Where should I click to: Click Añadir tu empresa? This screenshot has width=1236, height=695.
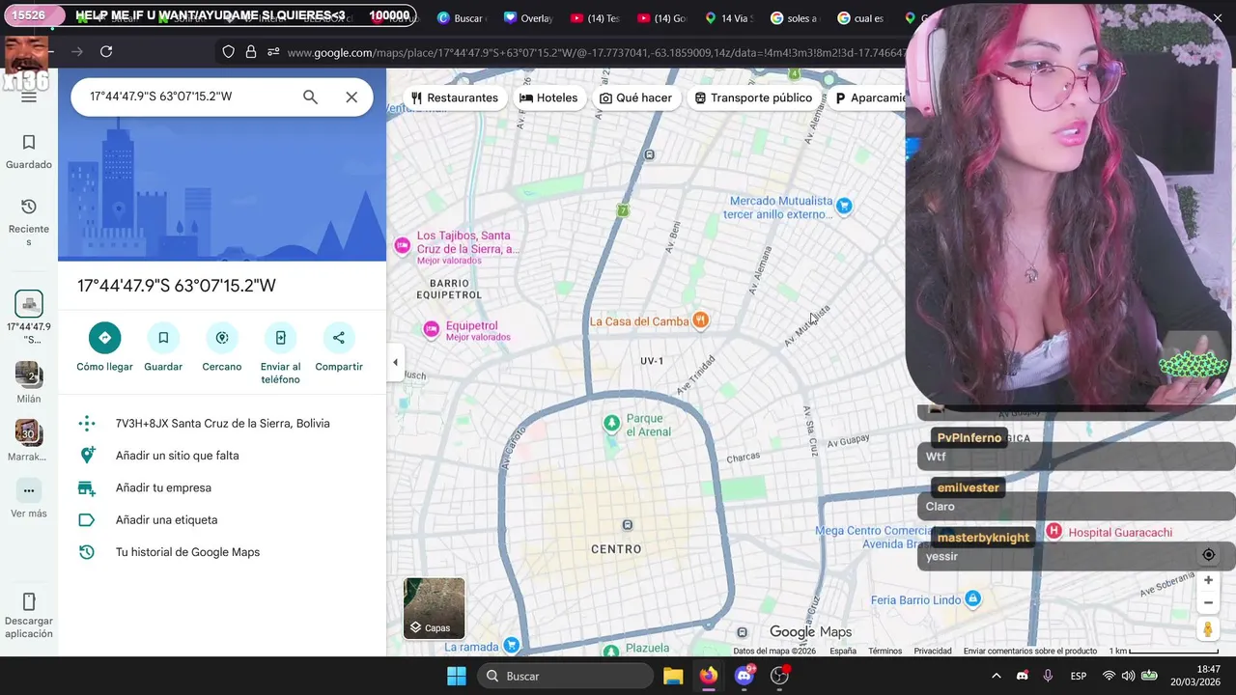pyautogui.click(x=222, y=487)
